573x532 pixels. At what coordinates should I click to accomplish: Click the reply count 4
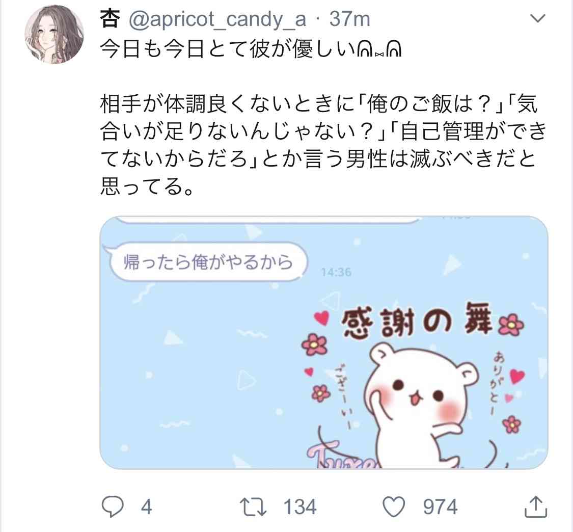(146, 507)
